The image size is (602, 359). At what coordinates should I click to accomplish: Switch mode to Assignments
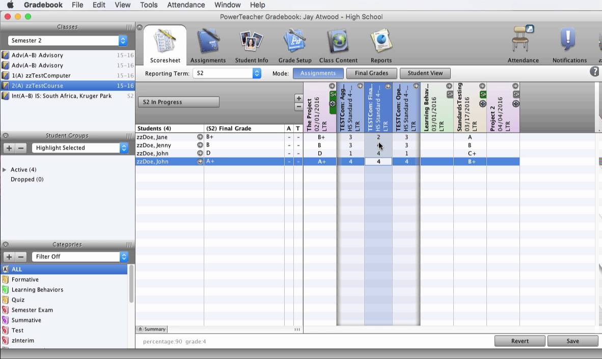(318, 73)
